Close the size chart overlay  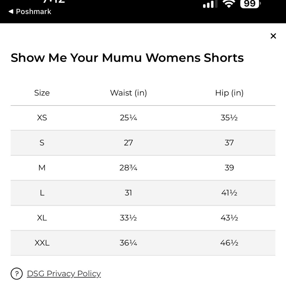[x=273, y=36]
